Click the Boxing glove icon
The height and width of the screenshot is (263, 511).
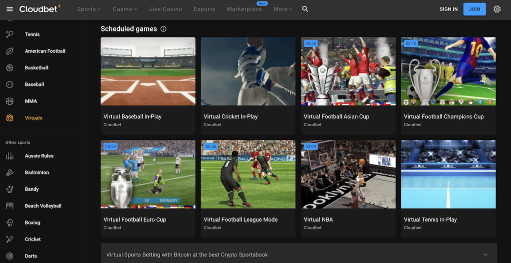point(10,223)
